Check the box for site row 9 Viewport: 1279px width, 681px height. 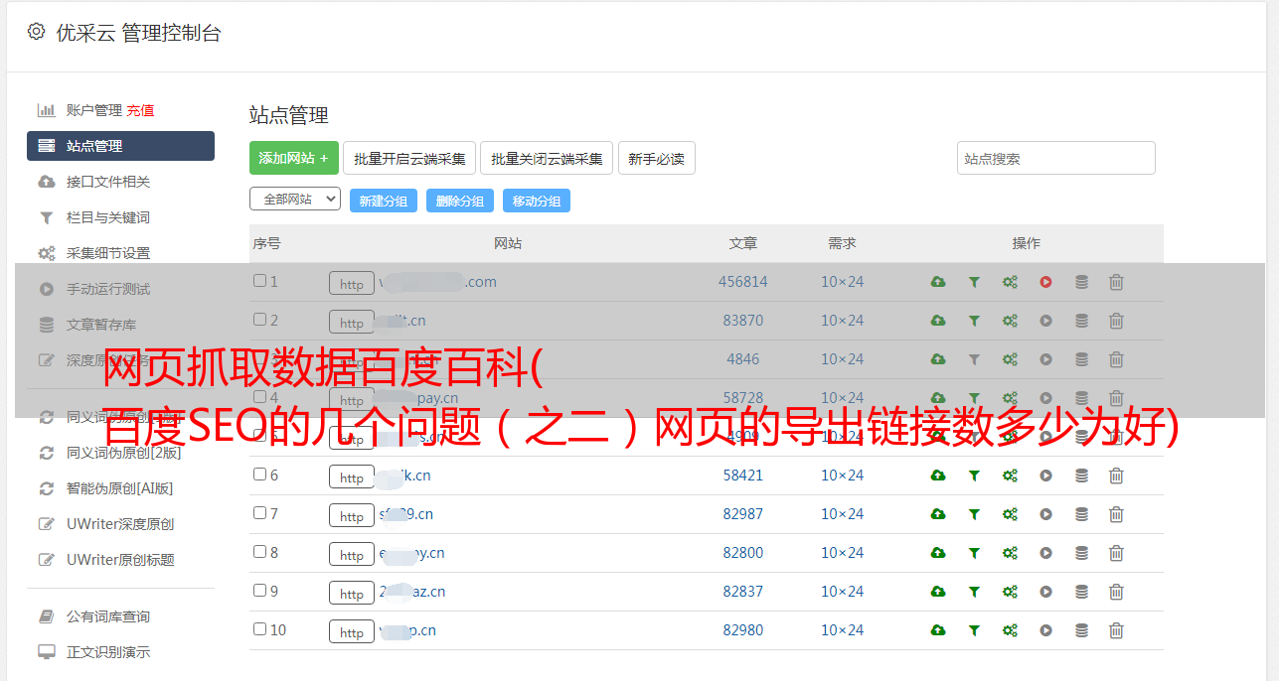pyautogui.click(x=259, y=591)
